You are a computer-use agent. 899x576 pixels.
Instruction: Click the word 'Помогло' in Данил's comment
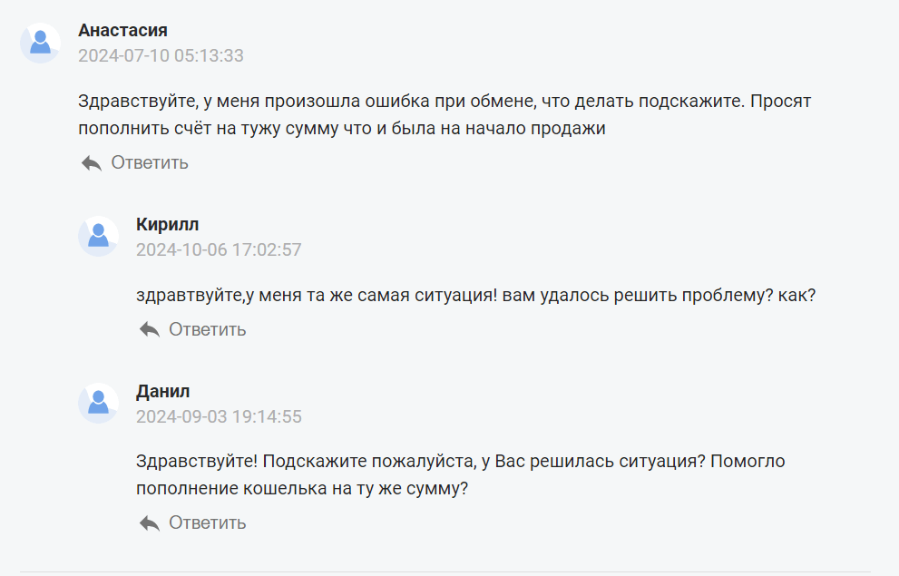pyautogui.click(x=748, y=462)
